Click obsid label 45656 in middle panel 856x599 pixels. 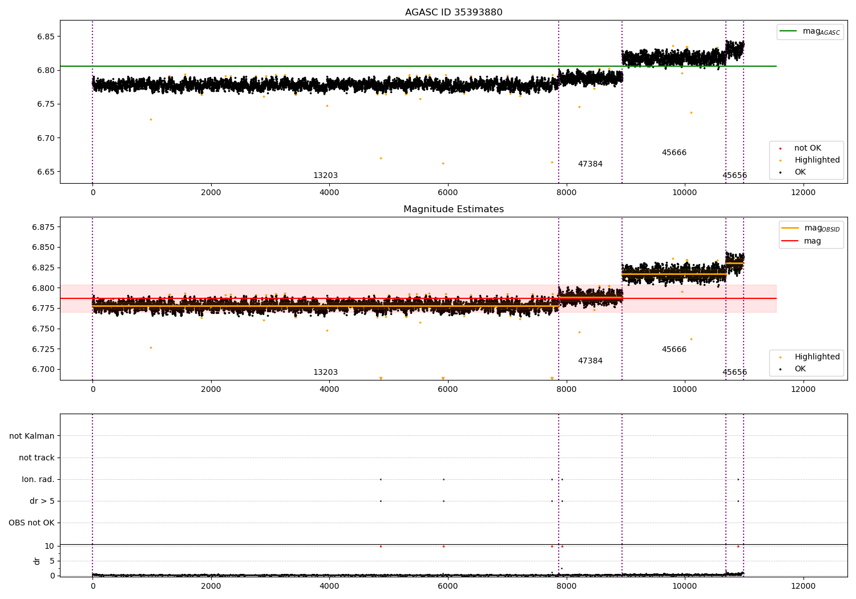(734, 373)
